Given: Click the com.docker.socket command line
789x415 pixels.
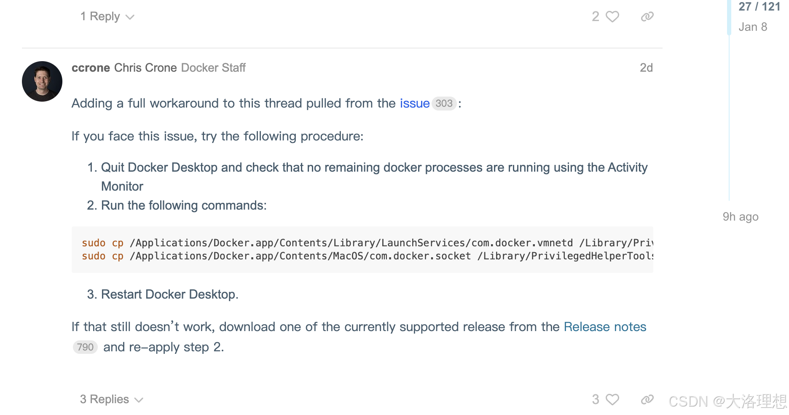Looking at the screenshot, I should [x=367, y=256].
